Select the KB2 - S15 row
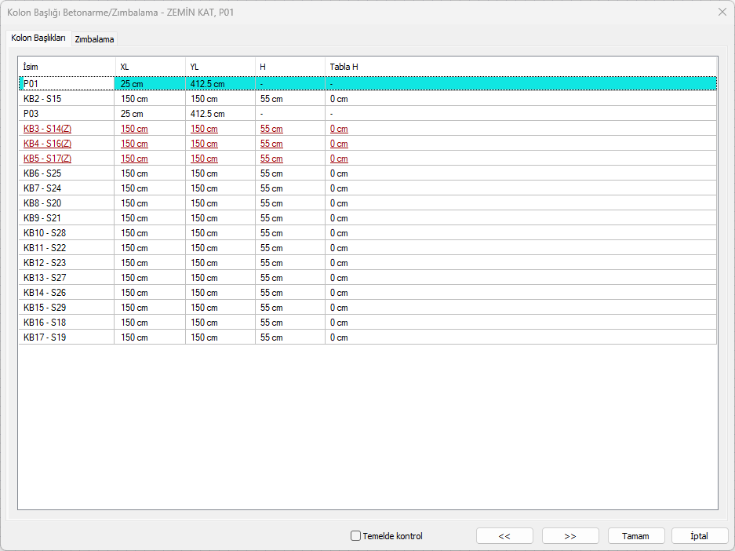The width and height of the screenshot is (735, 551). point(42,99)
